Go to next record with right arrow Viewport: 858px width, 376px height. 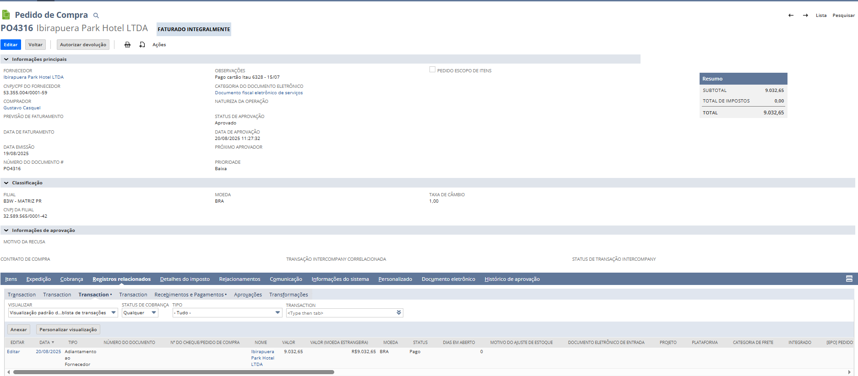tap(805, 16)
